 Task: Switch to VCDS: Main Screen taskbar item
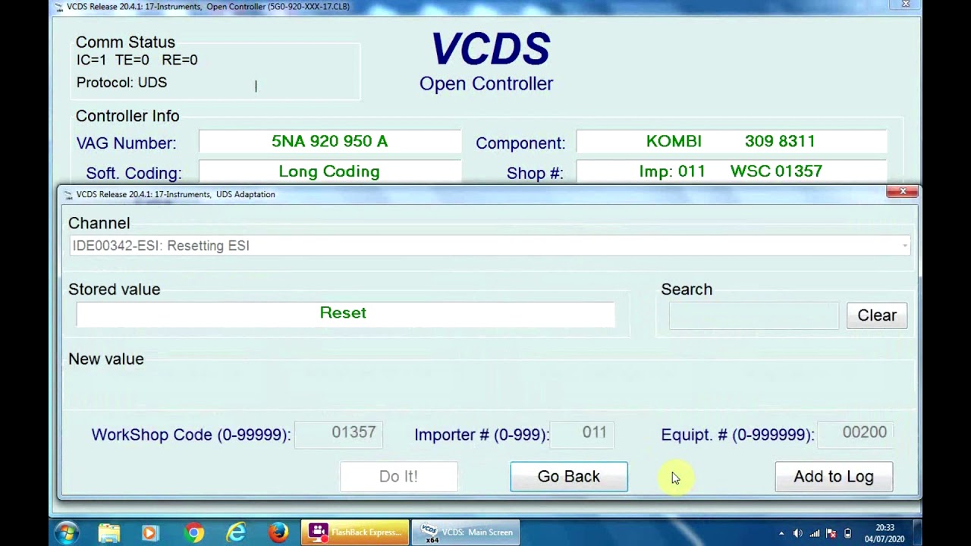[466, 532]
